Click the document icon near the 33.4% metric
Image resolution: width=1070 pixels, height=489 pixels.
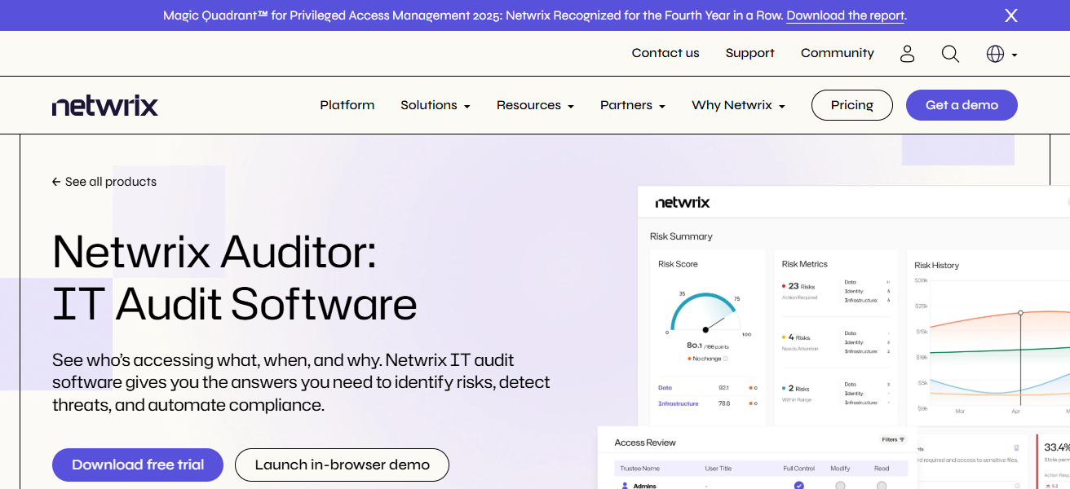1016,449
